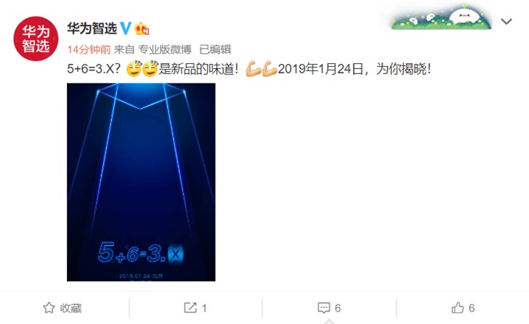Open the 专业版微博 source link
The width and height of the screenshot is (529, 324).
165,49
